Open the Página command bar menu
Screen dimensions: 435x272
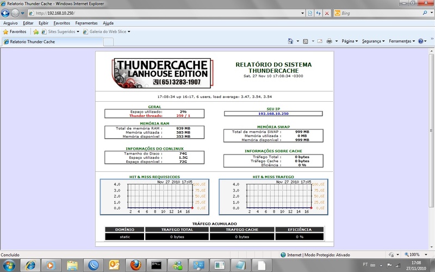[350, 41]
